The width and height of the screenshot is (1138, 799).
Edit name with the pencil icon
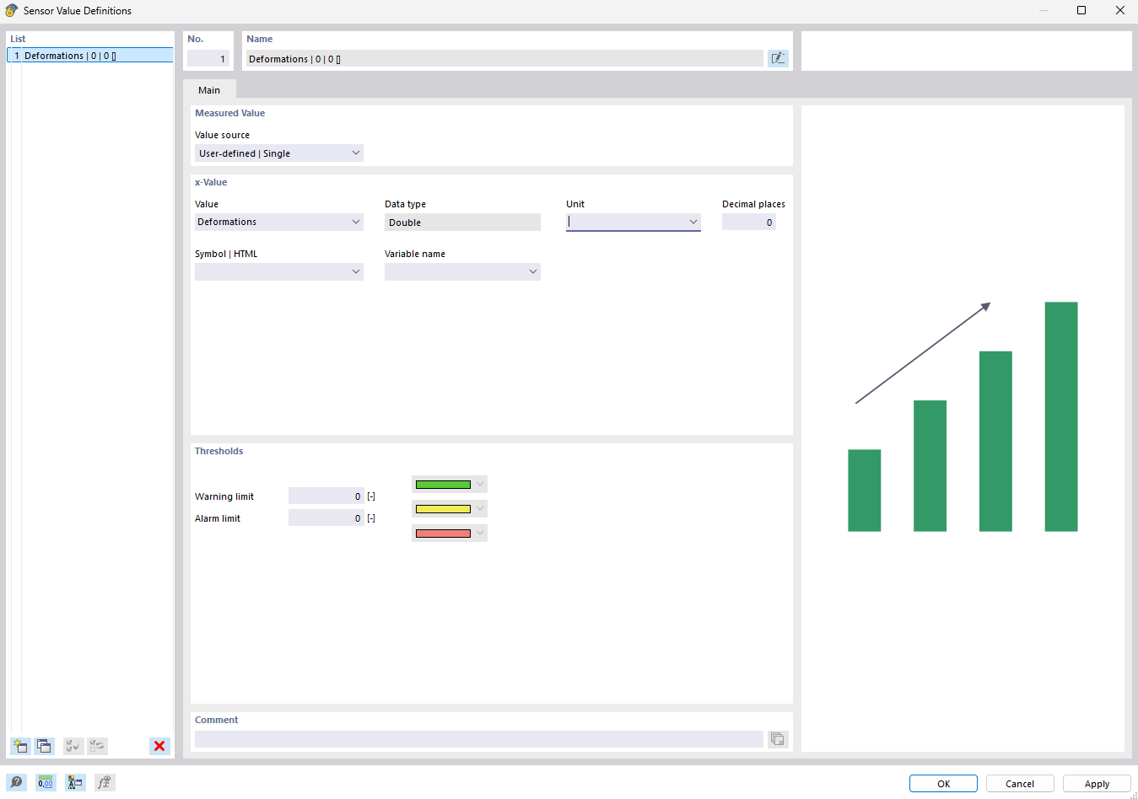pyautogui.click(x=778, y=58)
